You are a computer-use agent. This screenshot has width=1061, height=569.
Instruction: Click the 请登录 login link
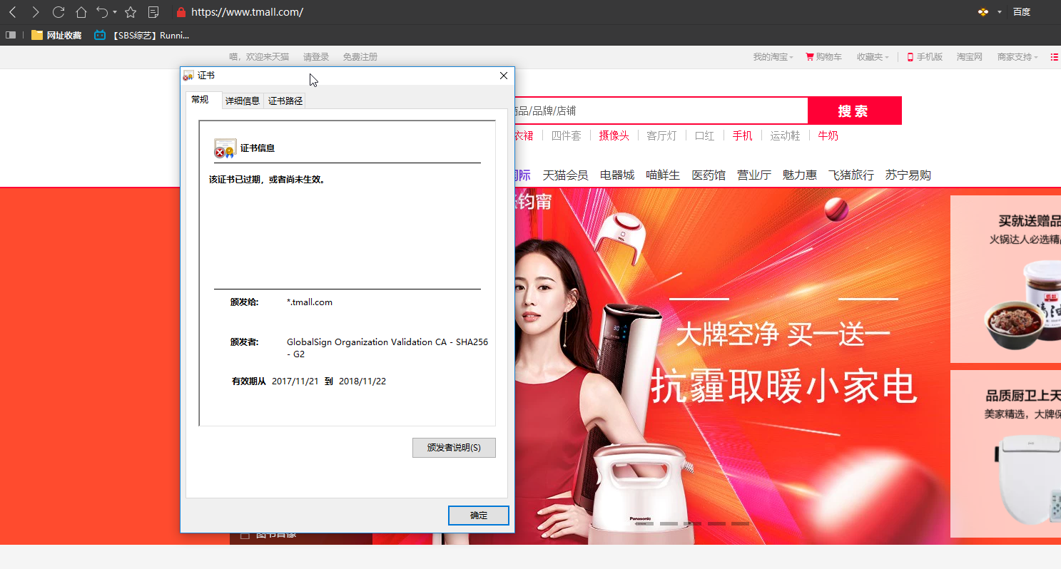(316, 57)
